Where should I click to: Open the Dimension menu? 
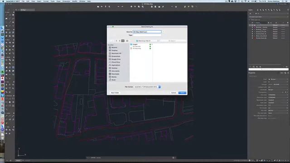tap(66, 1)
